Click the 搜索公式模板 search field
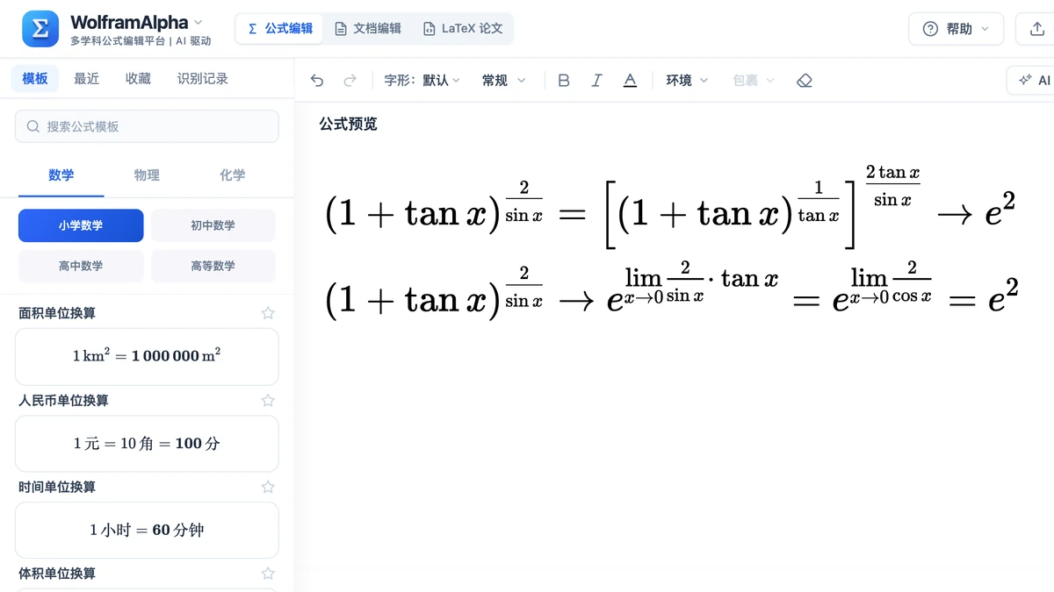 coord(147,126)
